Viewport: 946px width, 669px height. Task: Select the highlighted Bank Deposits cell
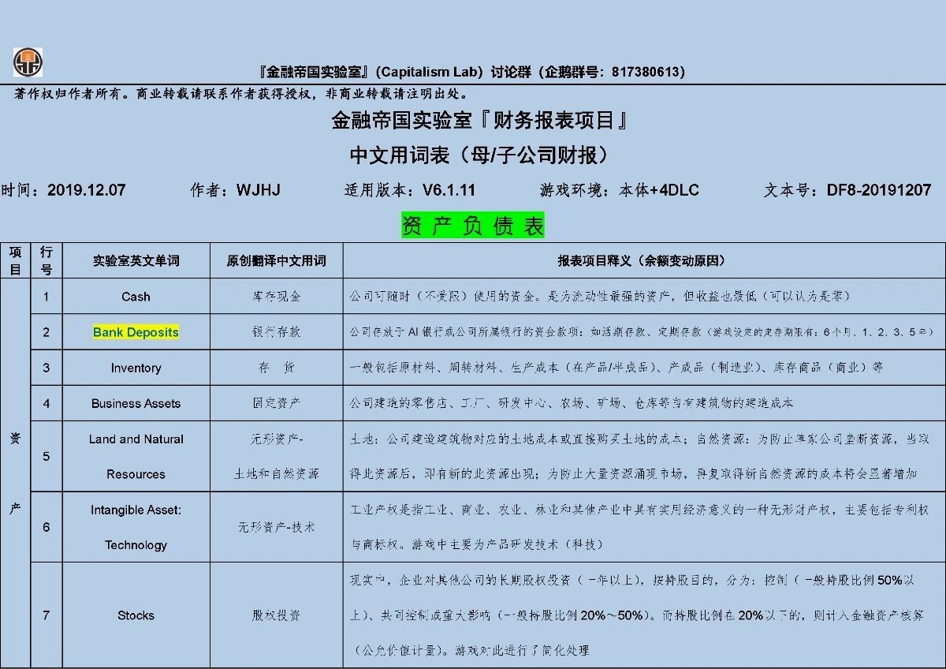(x=136, y=332)
